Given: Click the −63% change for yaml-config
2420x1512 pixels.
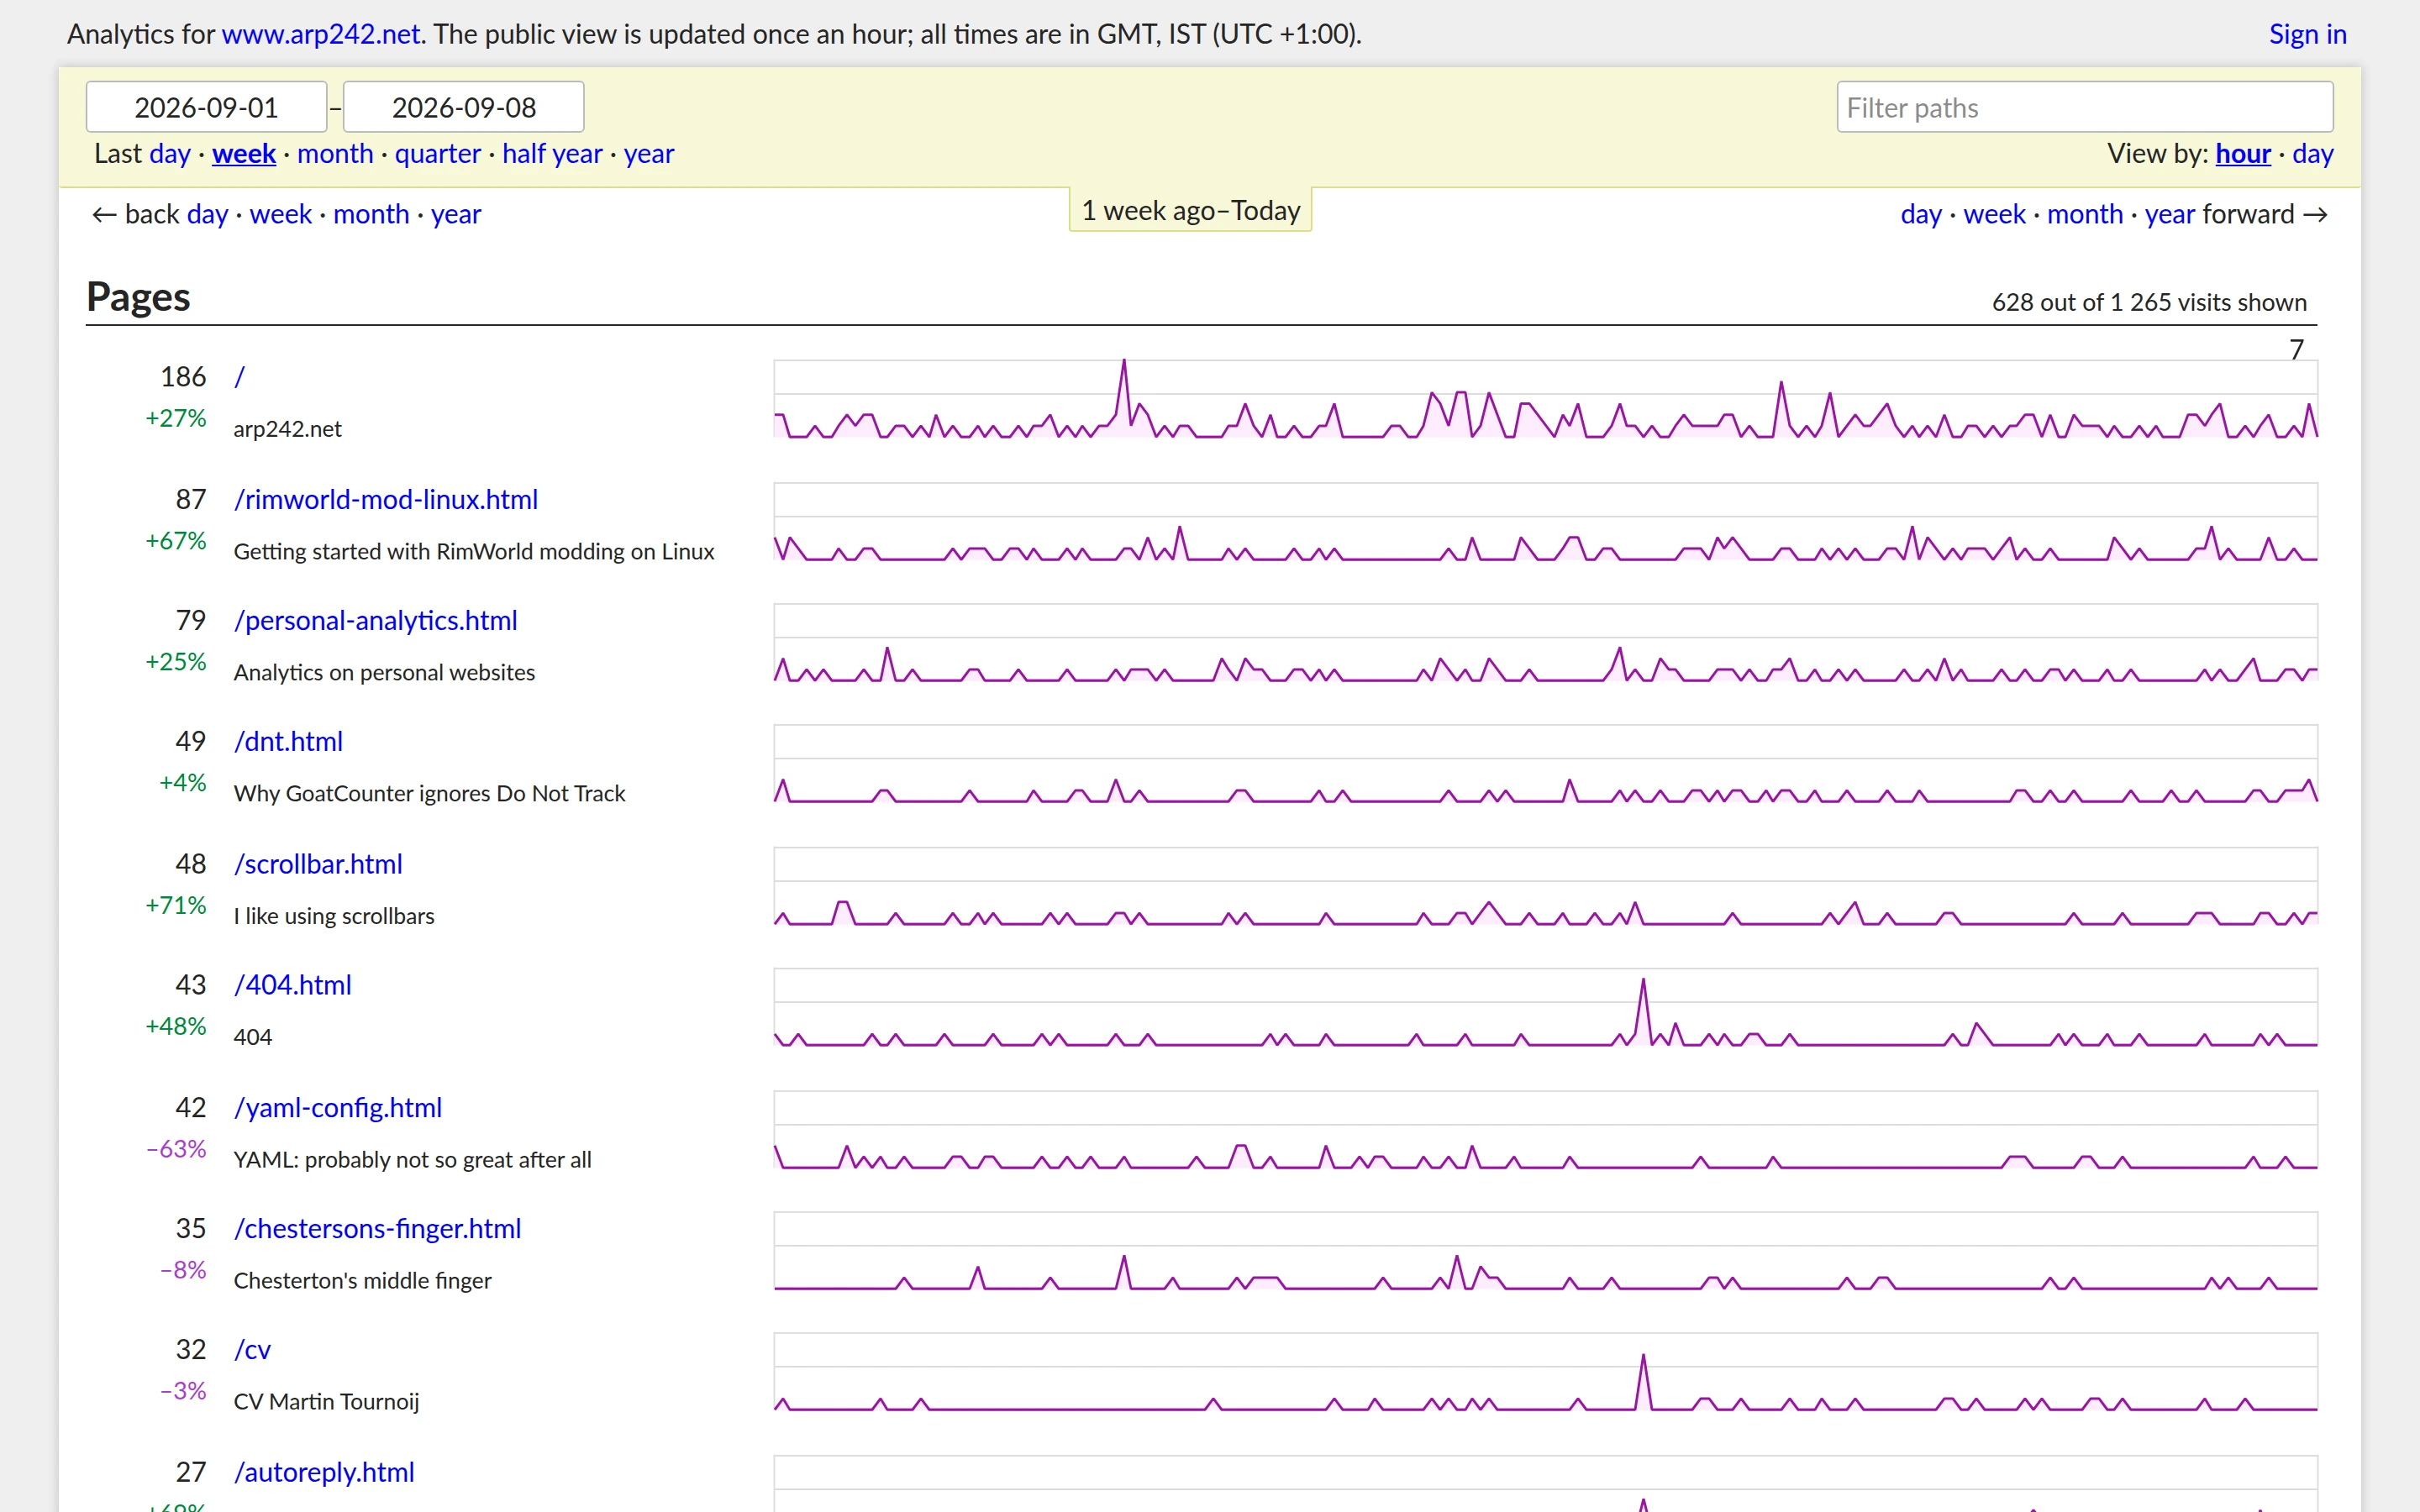Looking at the screenshot, I should [x=176, y=1149].
